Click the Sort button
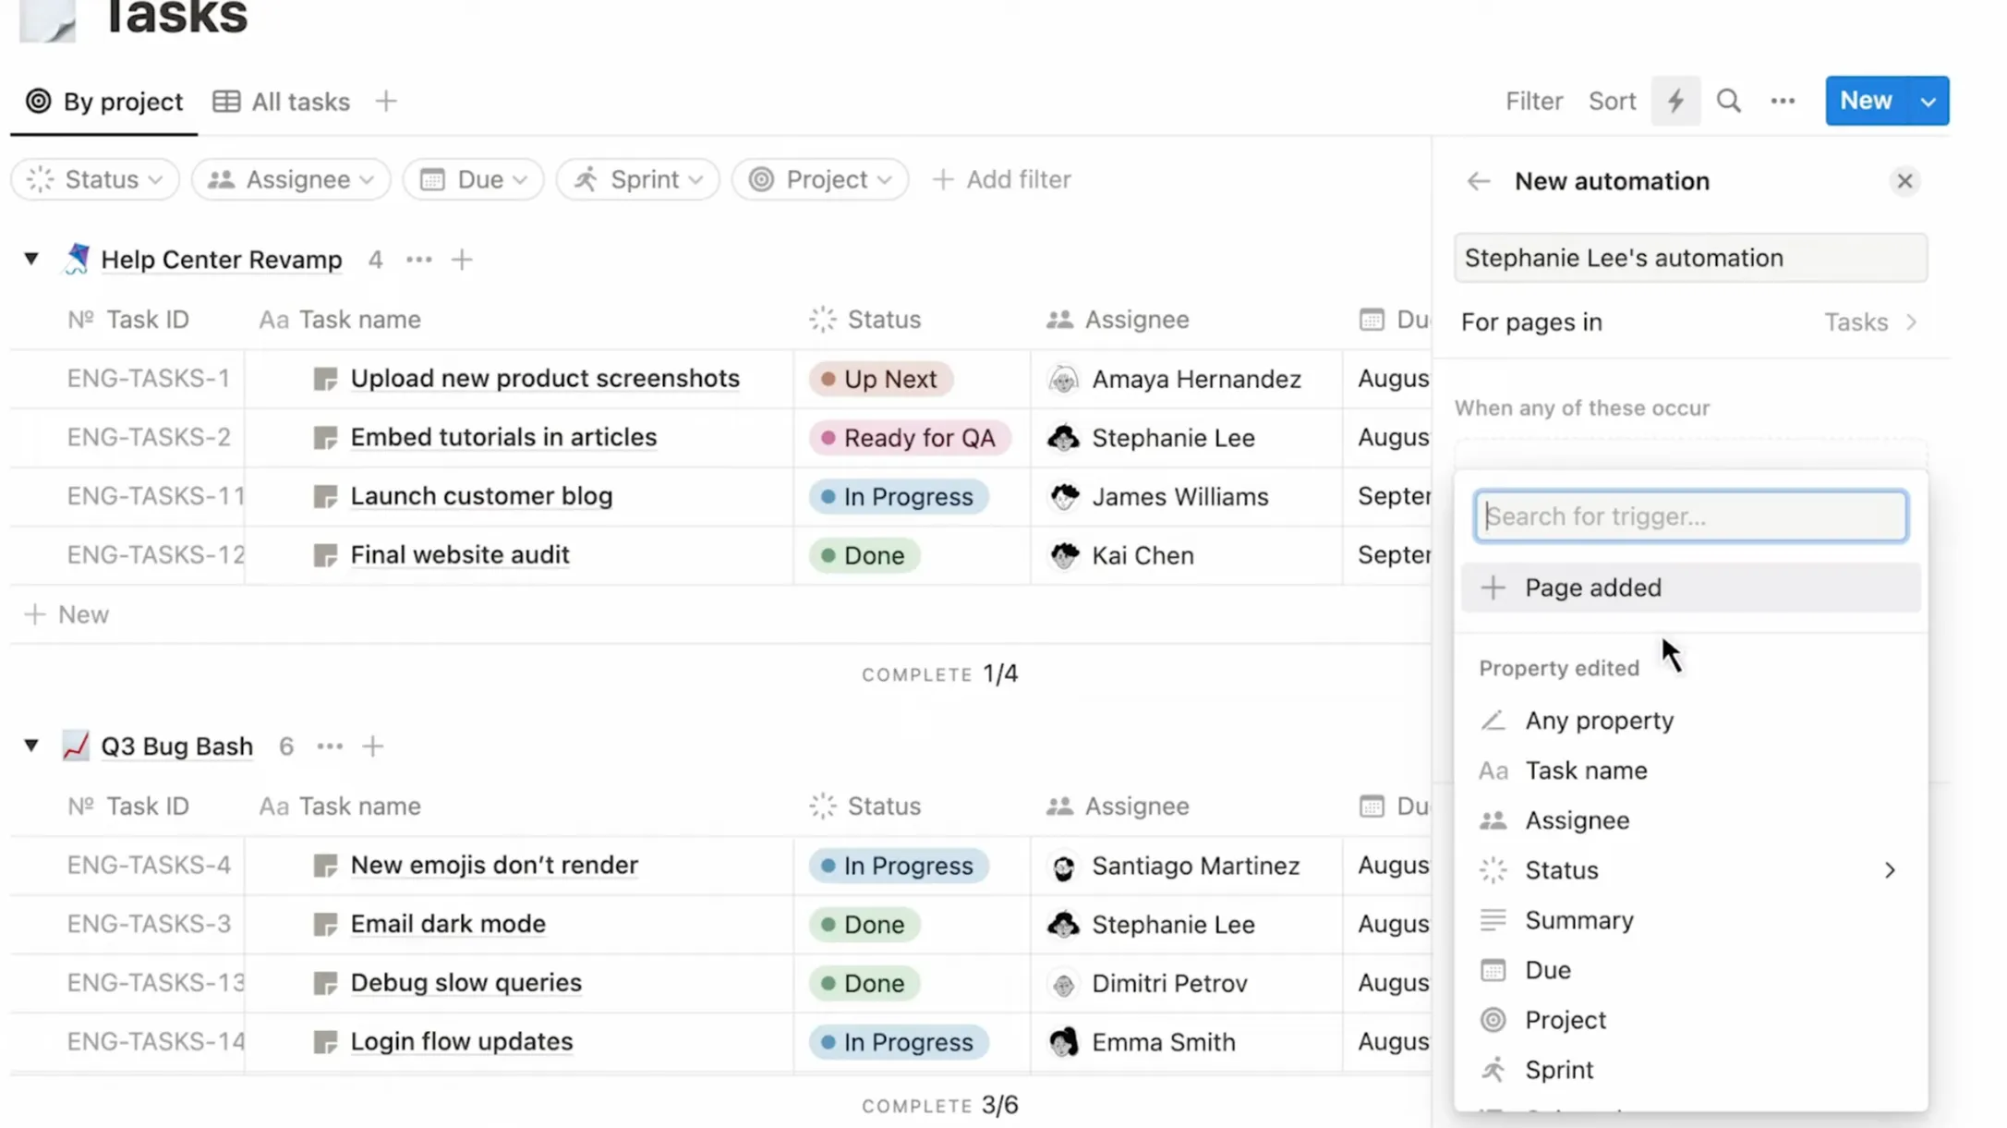 point(1611,101)
